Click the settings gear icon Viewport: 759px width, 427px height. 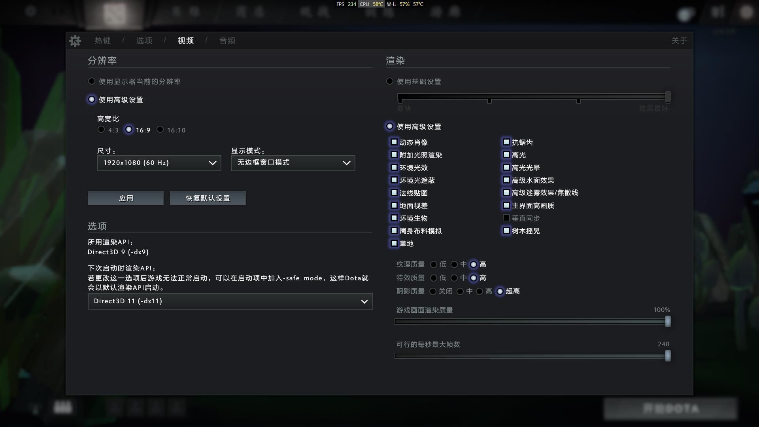(75, 41)
